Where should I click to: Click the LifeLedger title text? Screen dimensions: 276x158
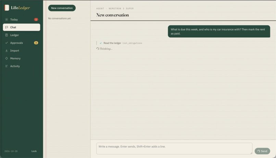21,8
